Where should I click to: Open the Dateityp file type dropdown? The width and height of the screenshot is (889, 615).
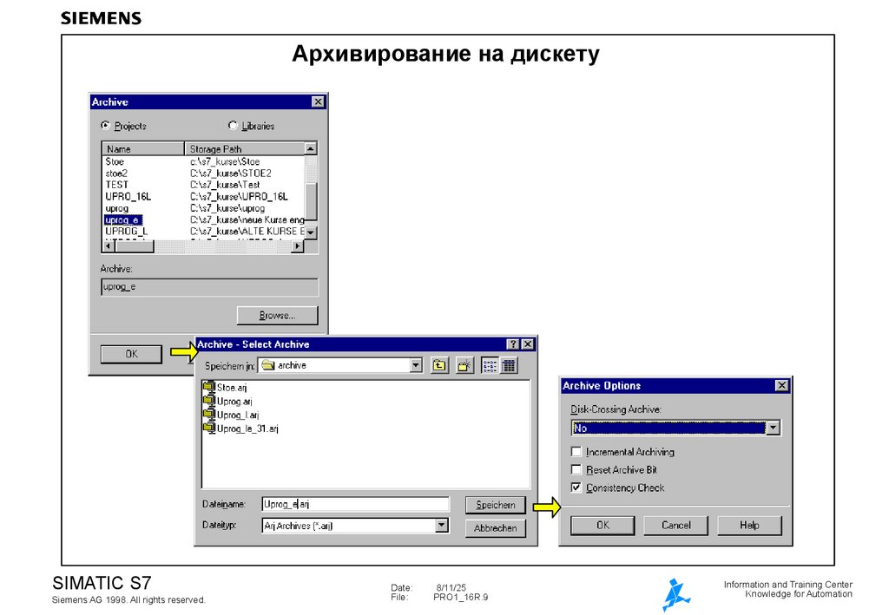tap(444, 525)
